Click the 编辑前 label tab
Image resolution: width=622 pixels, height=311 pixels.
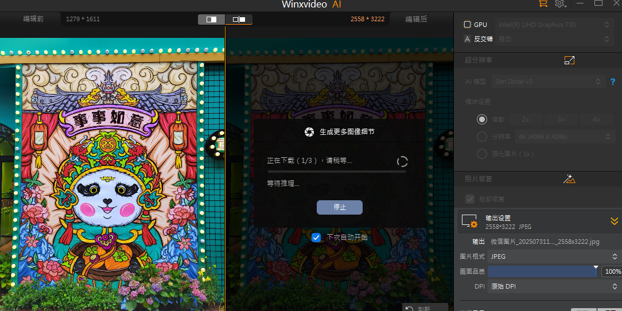pyautogui.click(x=33, y=19)
